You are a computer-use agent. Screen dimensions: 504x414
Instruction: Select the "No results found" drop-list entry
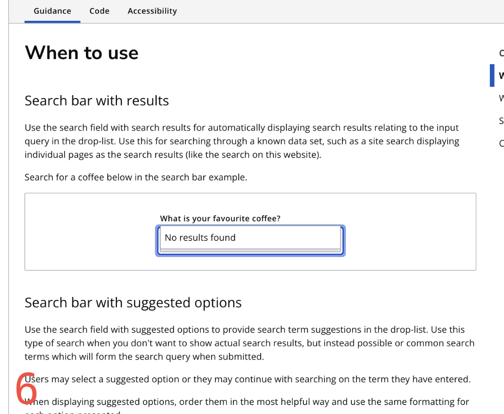click(x=200, y=237)
